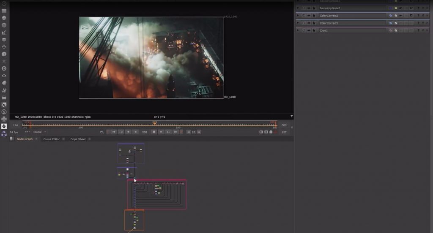
Task: Play the sequence forward
Action: 161,132
